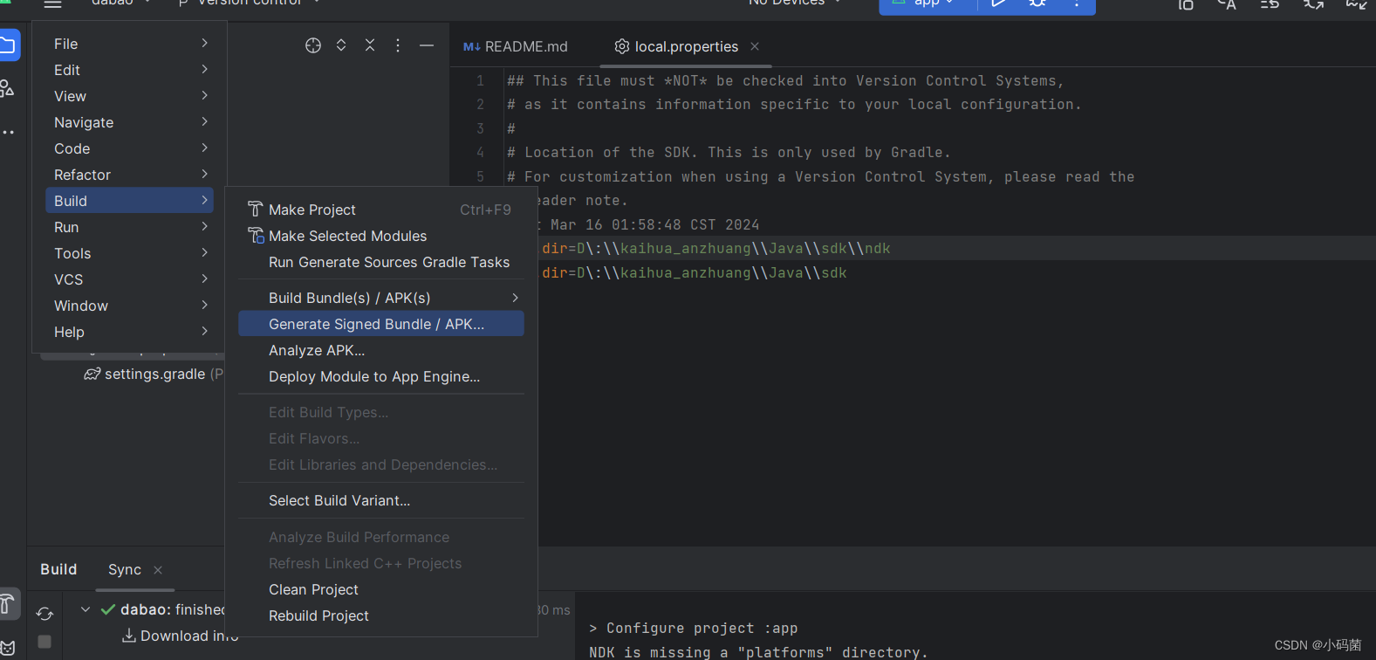The height and width of the screenshot is (660, 1376).
Task: Click the Logcat cat icon
Action: (7, 649)
